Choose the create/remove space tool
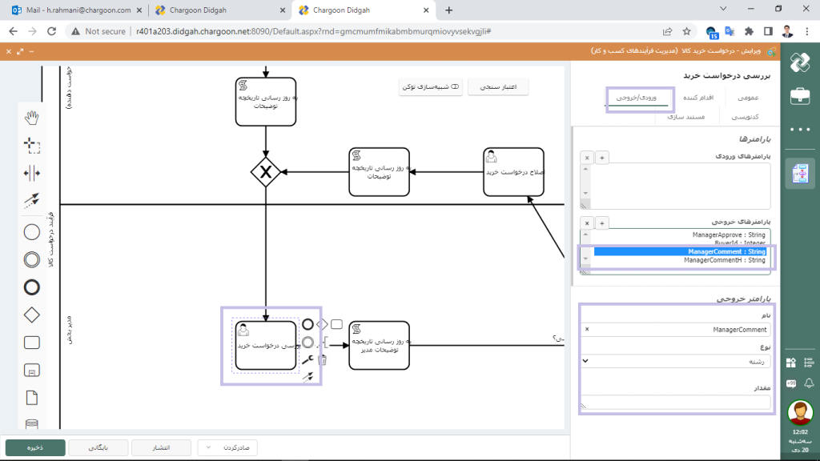Image resolution: width=820 pixels, height=461 pixels. click(x=32, y=173)
